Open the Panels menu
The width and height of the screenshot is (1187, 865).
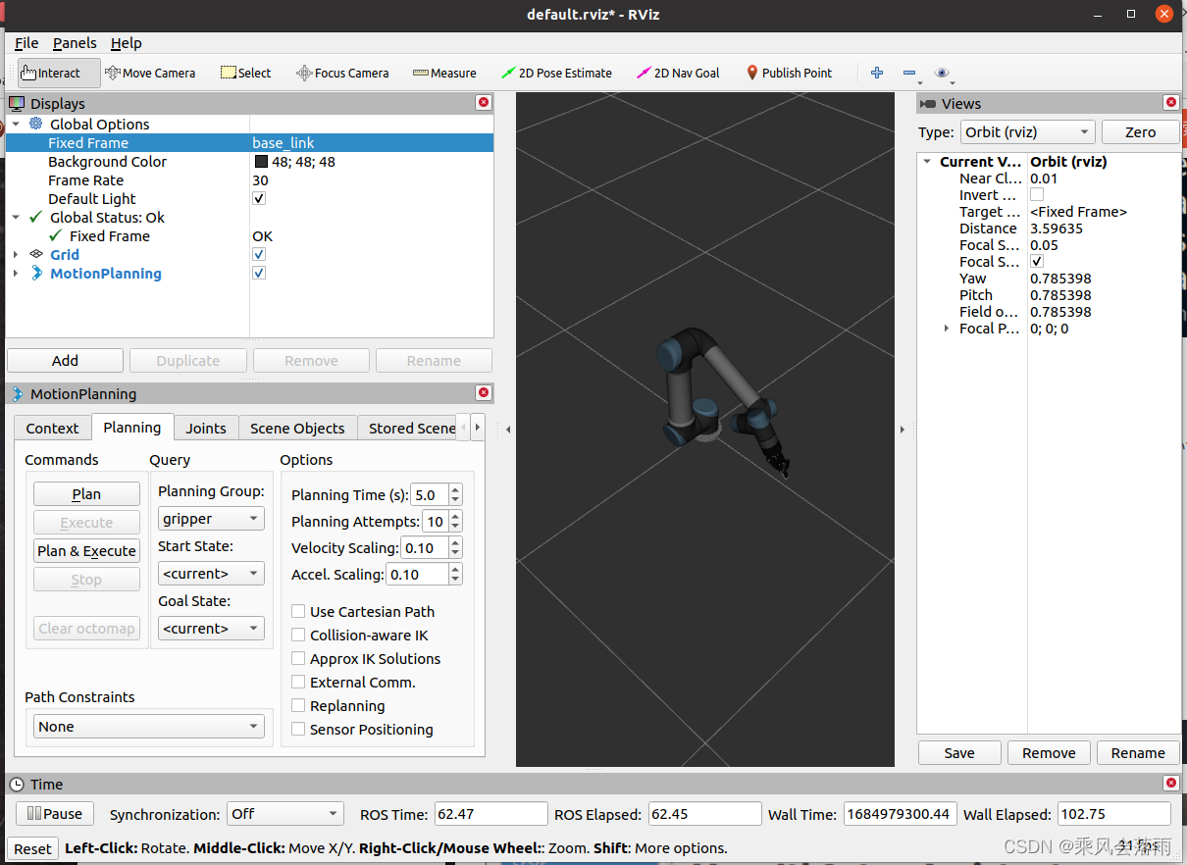pyautogui.click(x=75, y=43)
